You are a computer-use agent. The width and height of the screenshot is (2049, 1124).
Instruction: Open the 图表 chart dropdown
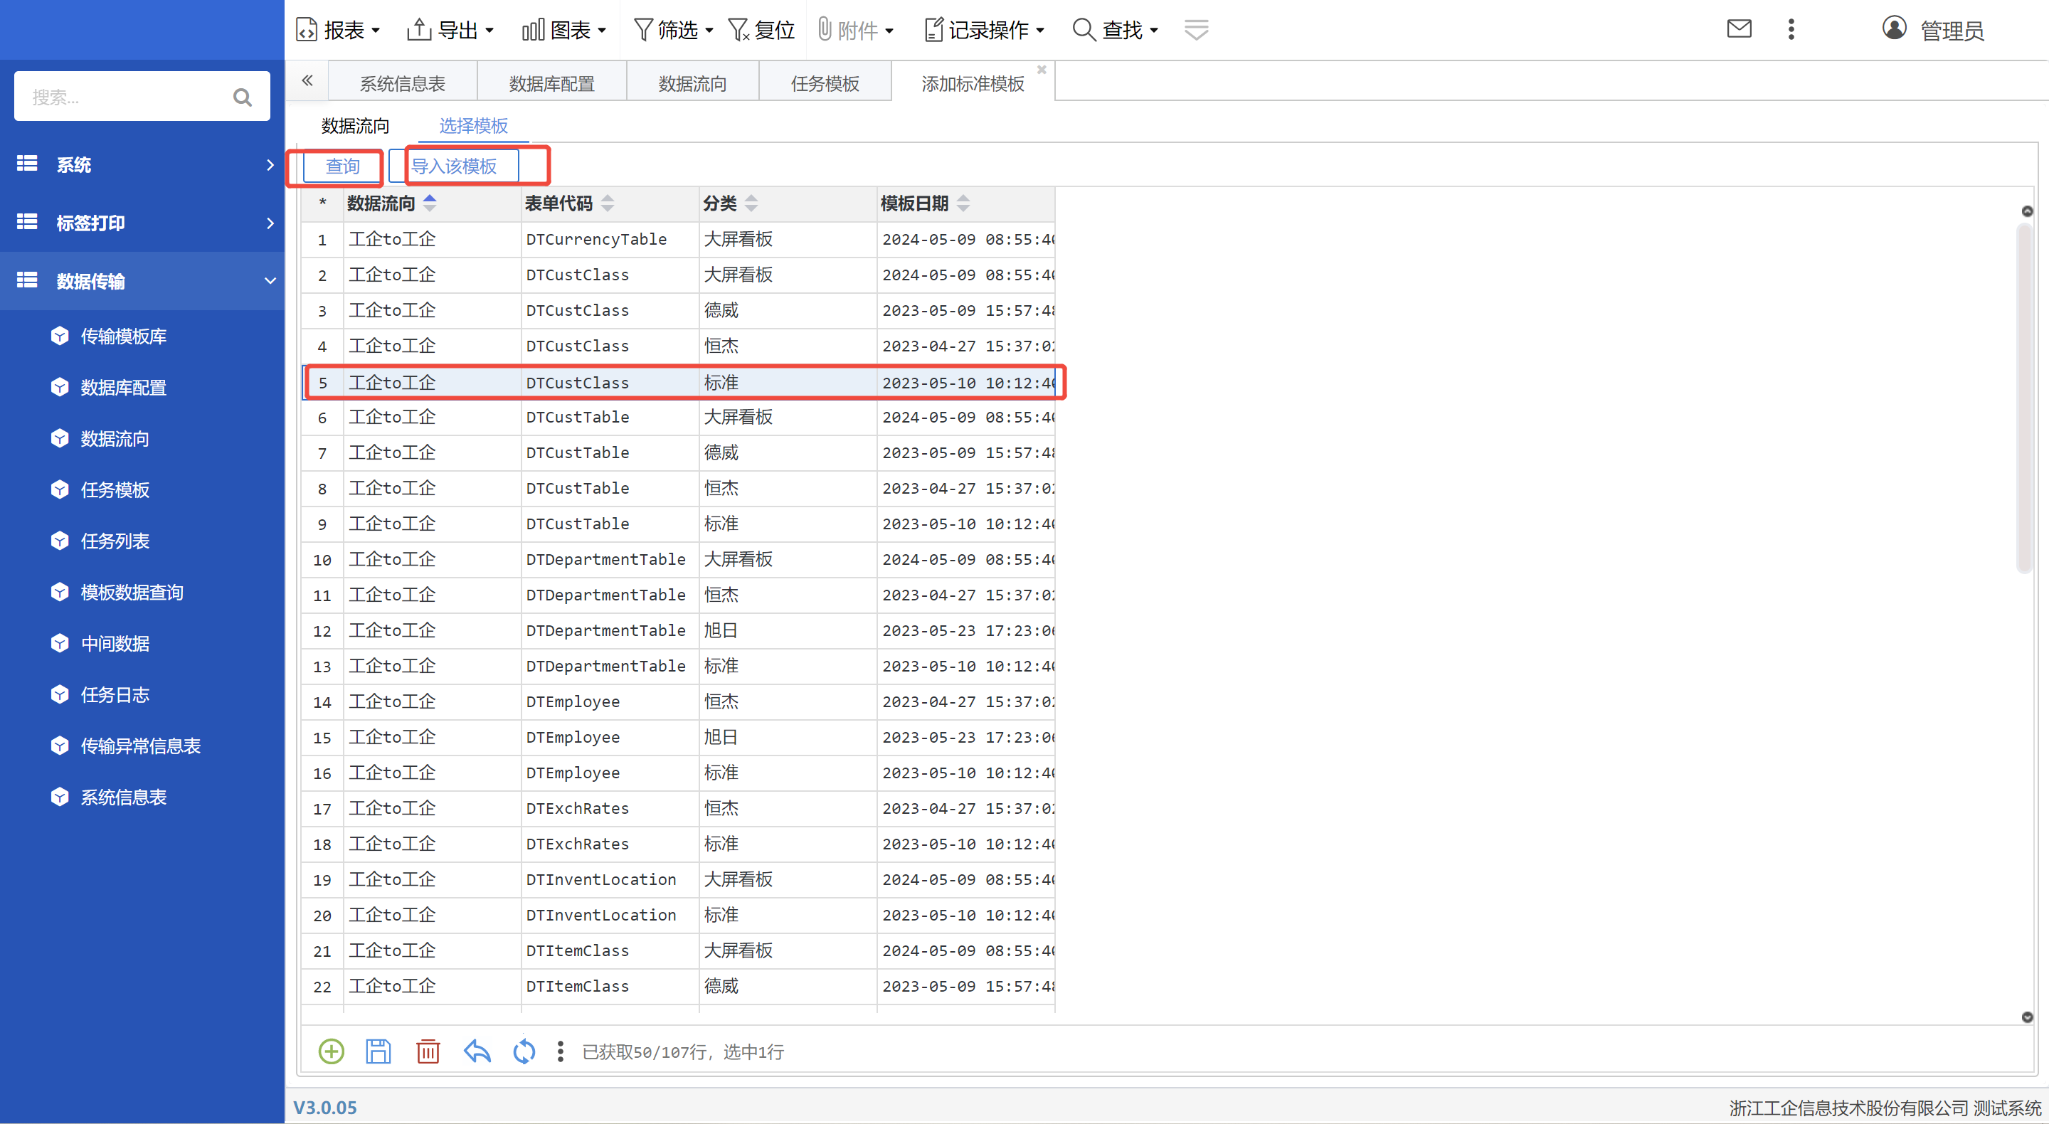[x=564, y=30]
